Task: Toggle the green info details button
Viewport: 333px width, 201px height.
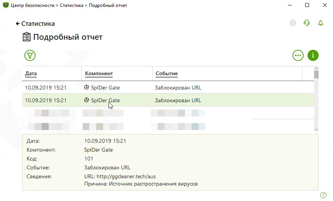Action: tap(313, 56)
